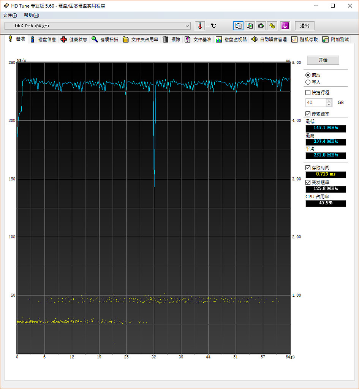Click the average 231.0 MB/s value
This screenshot has width=359, height=389.
tap(326, 155)
